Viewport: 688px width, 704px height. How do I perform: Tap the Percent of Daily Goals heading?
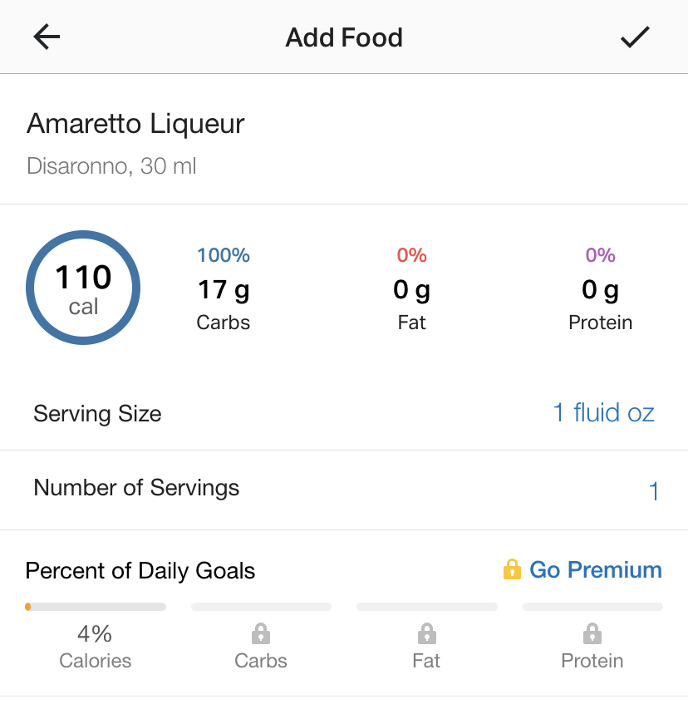[x=140, y=571]
